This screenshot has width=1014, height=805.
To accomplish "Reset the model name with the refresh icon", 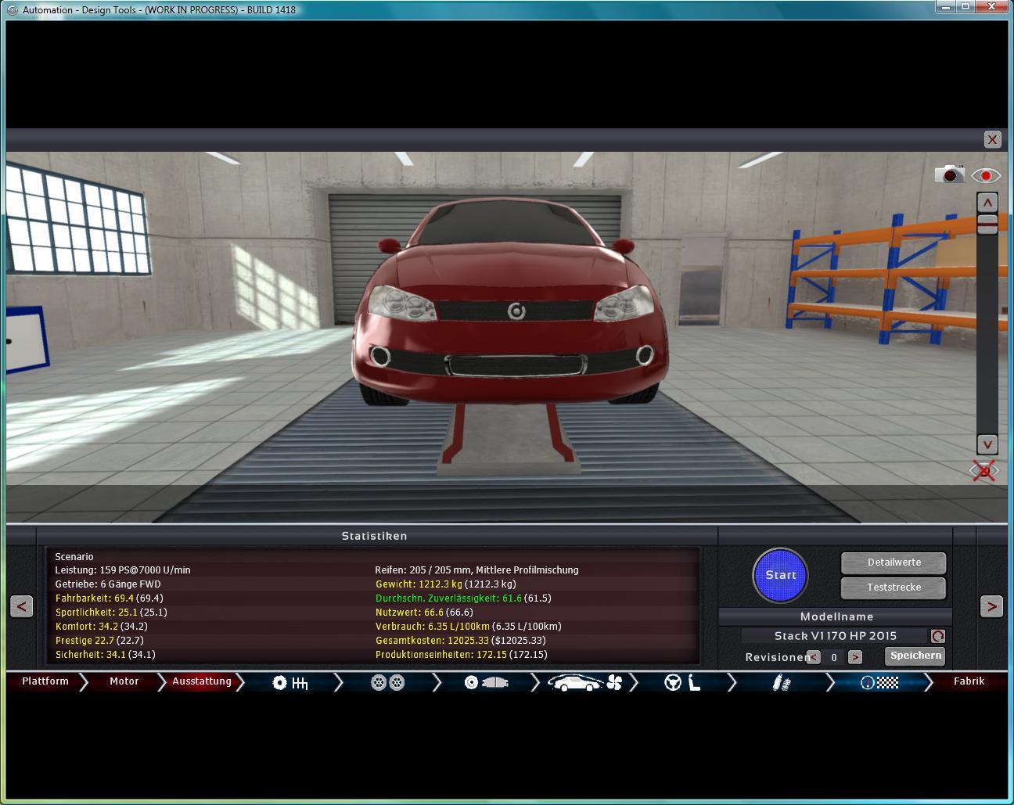I will pyautogui.click(x=937, y=636).
